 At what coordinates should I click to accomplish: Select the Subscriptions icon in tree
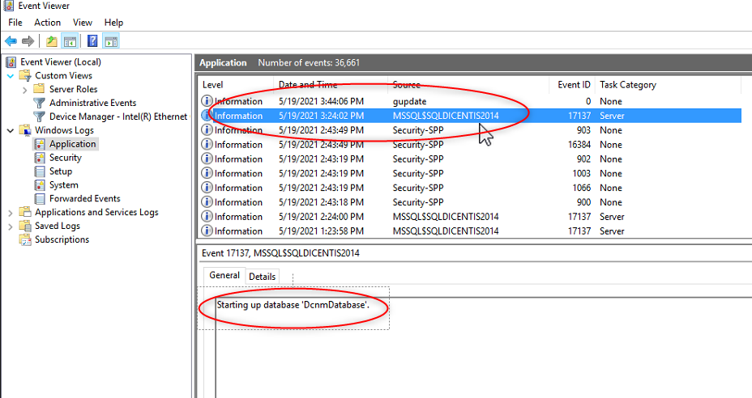26,239
